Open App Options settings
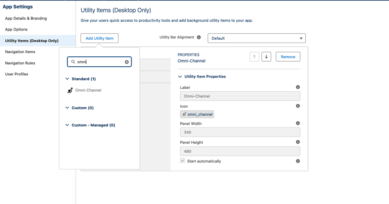Image resolution: width=389 pixels, height=204 pixels. click(x=16, y=29)
